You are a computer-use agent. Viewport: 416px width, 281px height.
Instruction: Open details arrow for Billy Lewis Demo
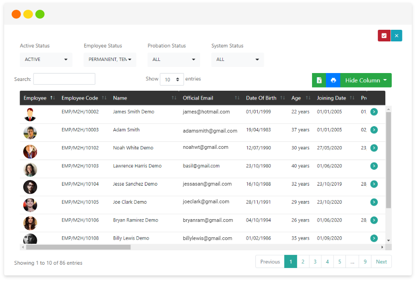click(374, 238)
